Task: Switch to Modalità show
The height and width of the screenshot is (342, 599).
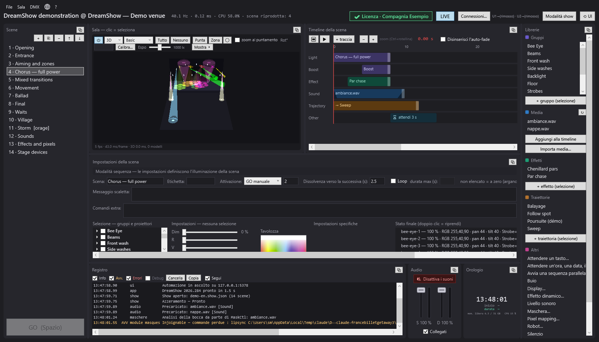Action: [559, 16]
